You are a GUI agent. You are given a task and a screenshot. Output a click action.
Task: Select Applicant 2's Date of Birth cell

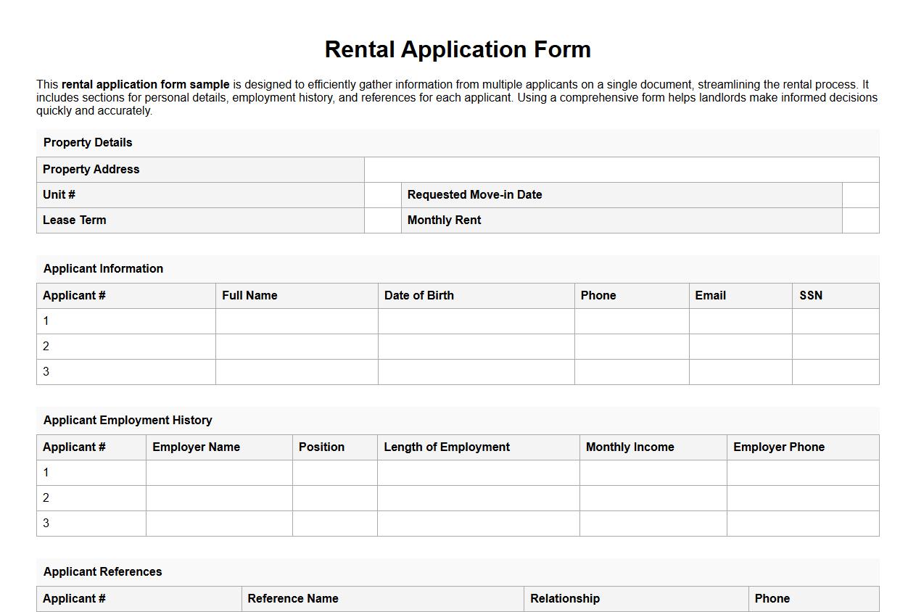point(476,346)
